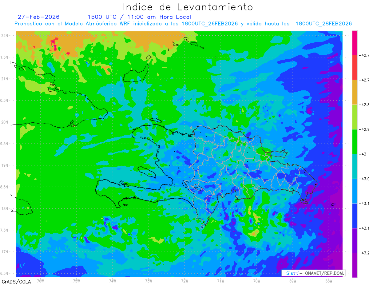Viewport: 369px width, 285px height.
Task: Click the '68W' longitude label
Action: (328, 281)
